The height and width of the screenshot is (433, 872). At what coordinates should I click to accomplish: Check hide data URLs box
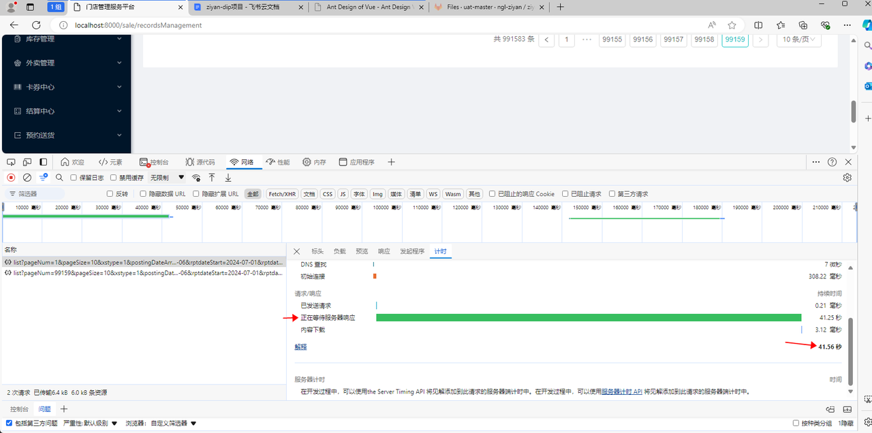[142, 194]
